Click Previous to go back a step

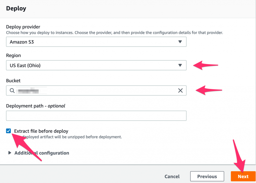[207, 176]
